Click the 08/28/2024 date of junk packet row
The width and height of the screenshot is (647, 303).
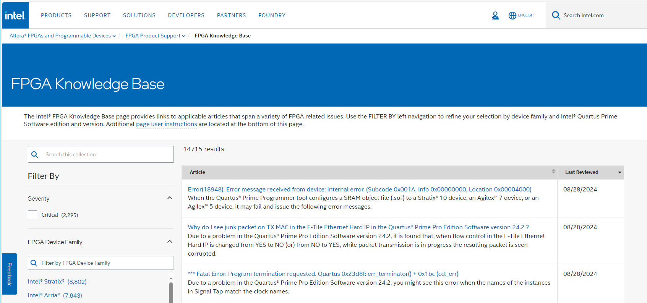coord(580,227)
